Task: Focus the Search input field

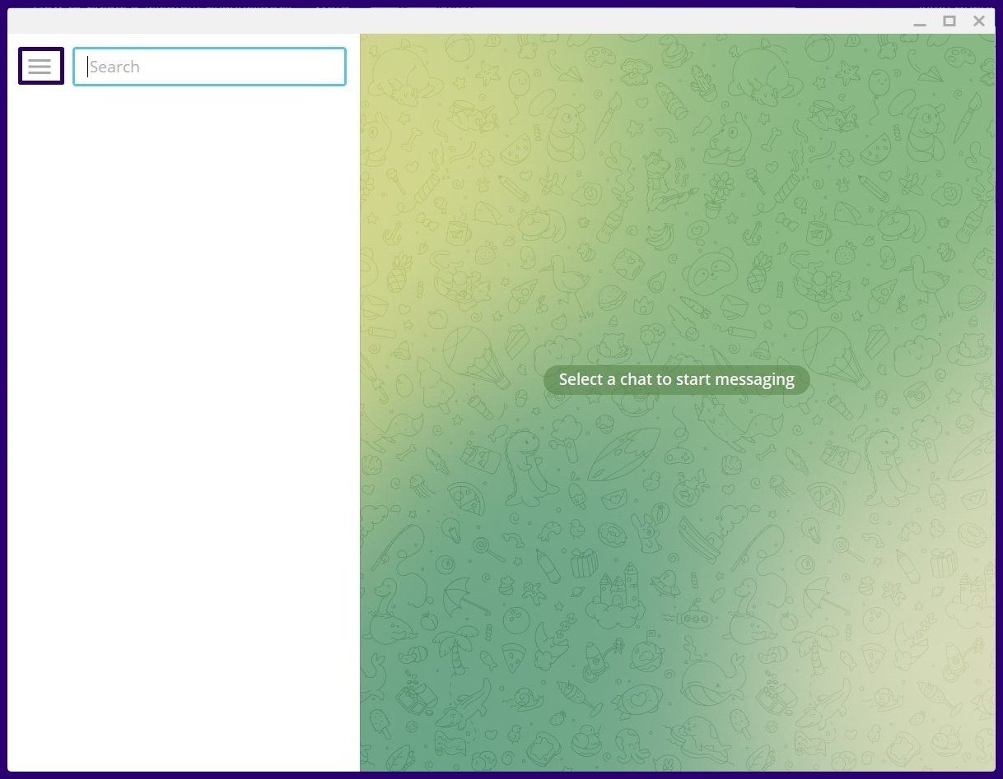Action: 209,67
